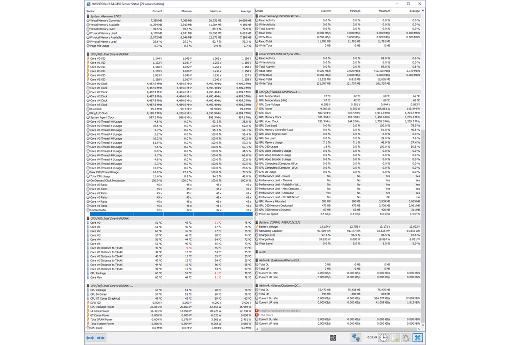Click the expand sensor layout arrows button

click(90, 338)
